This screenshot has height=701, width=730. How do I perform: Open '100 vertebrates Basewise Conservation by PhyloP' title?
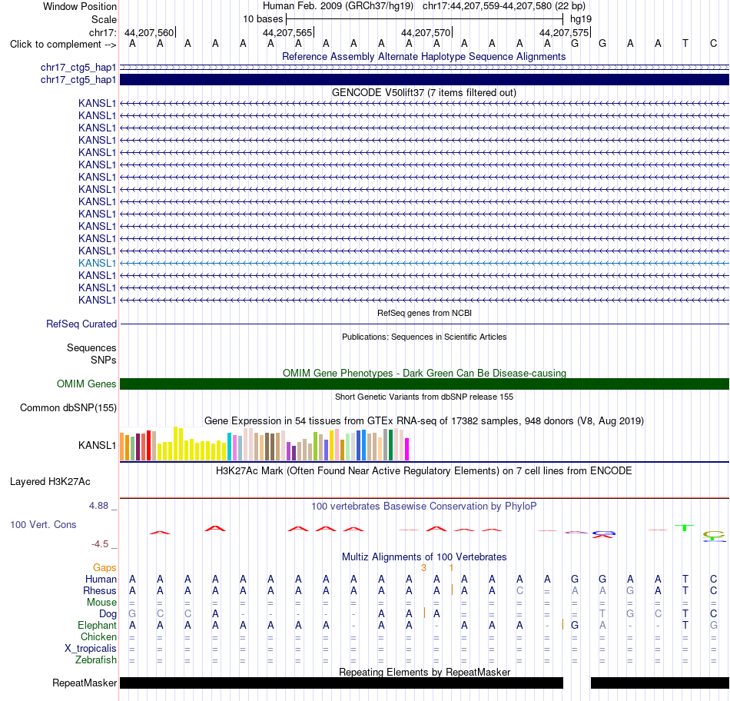[x=423, y=506]
